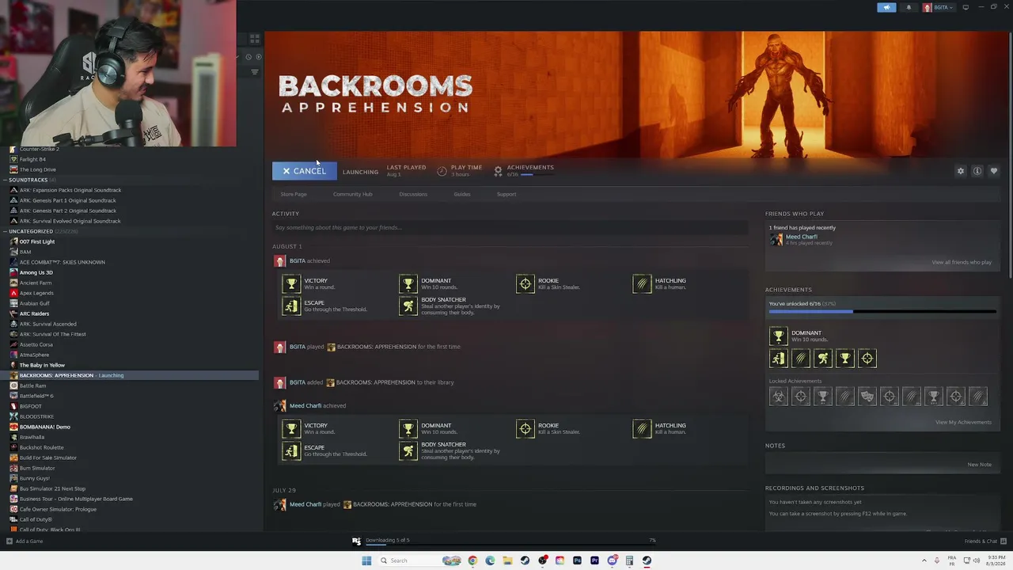This screenshot has height=570, width=1013.
Task: Open Microsoft Edge from the taskbar
Action: [490, 560]
